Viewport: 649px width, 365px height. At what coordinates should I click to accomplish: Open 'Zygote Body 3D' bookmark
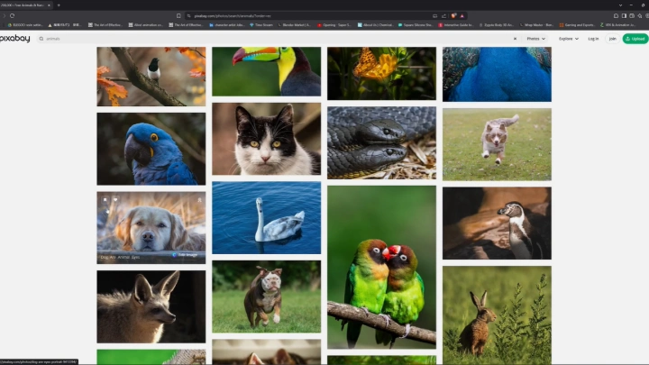pyautogui.click(x=496, y=25)
